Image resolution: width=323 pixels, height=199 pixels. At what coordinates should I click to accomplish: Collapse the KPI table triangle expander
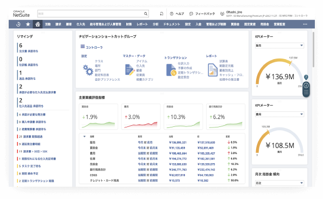[84, 136]
